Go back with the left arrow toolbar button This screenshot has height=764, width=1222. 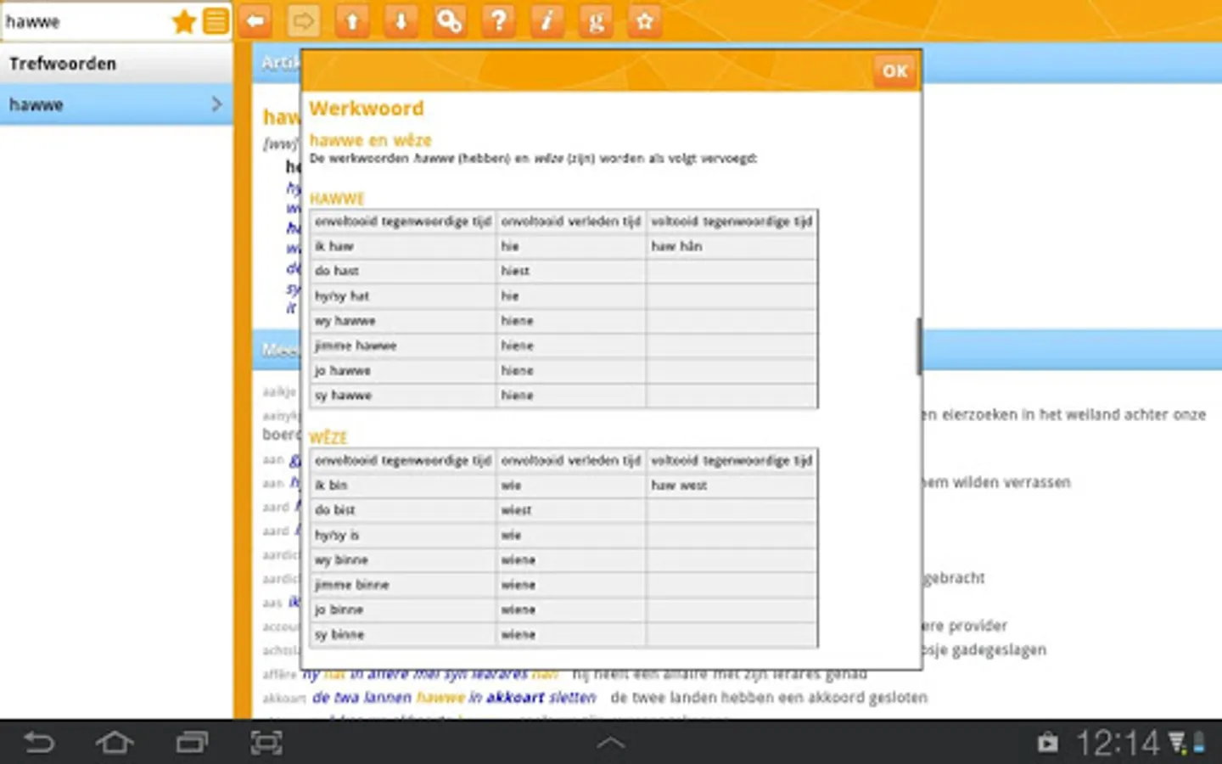[255, 21]
